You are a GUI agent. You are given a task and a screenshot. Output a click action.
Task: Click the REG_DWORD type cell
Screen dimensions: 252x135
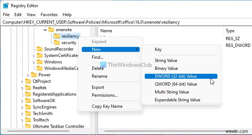(238, 45)
